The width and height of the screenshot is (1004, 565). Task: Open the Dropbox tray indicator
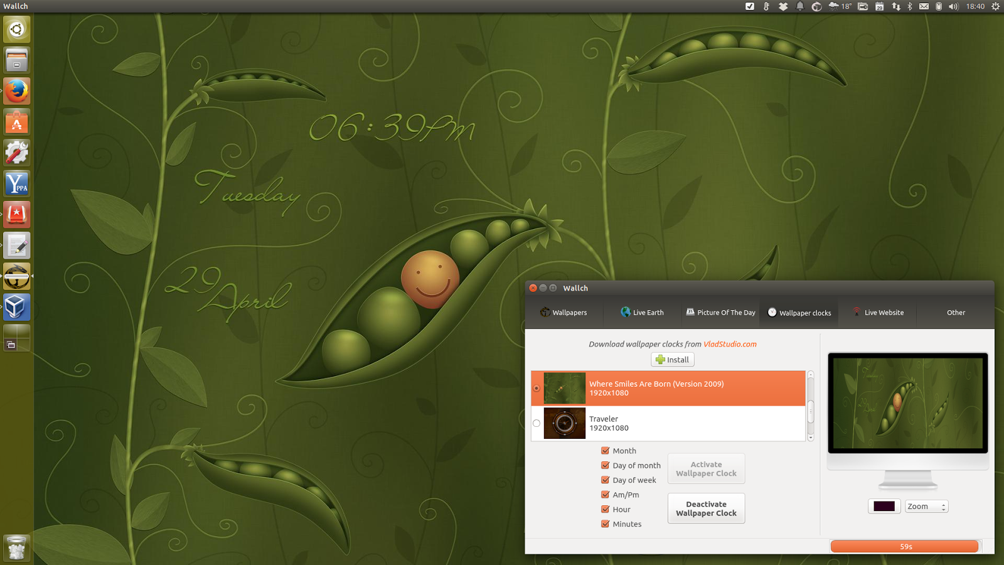(x=783, y=6)
